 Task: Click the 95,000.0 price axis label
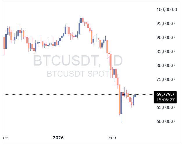(x=166, y=24)
